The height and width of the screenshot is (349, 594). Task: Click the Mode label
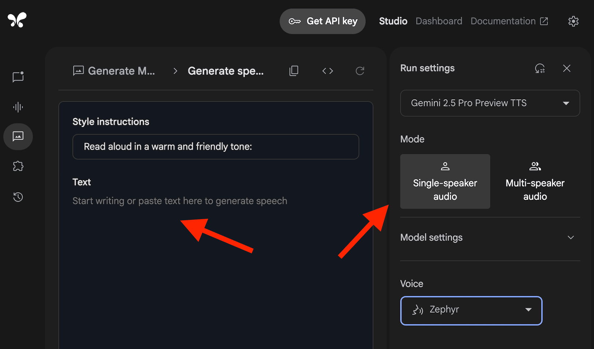point(412,139)
